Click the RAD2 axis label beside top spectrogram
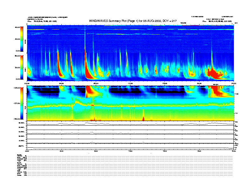 click(x=25, y=42)
